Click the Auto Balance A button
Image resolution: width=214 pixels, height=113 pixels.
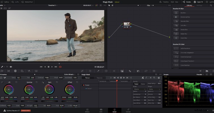point(1,78)
